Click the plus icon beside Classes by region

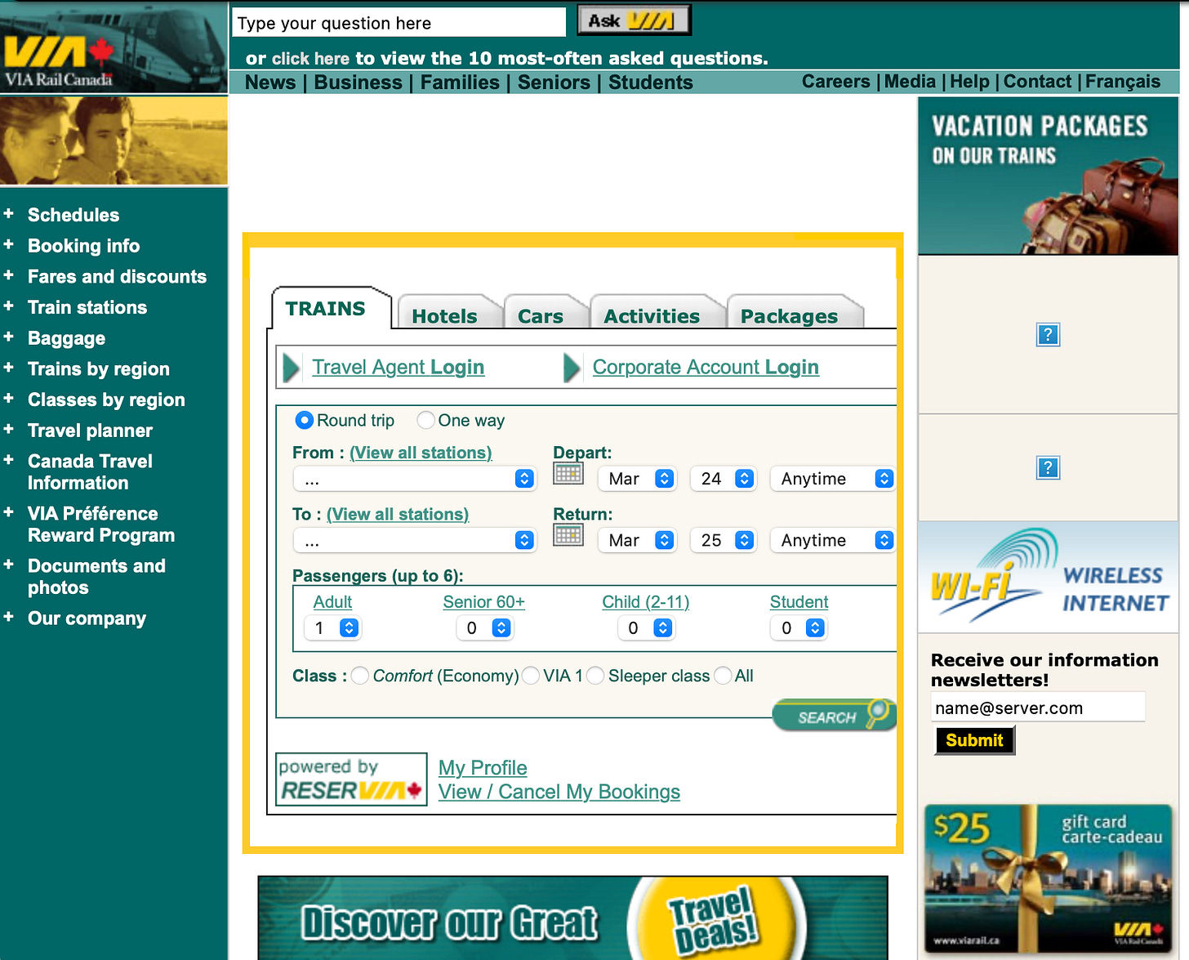[x=9, y=399]
